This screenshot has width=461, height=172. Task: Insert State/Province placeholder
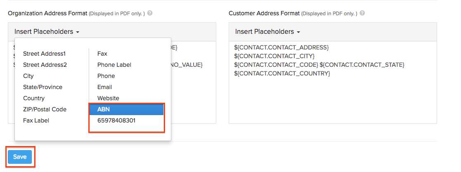[43, 87]
